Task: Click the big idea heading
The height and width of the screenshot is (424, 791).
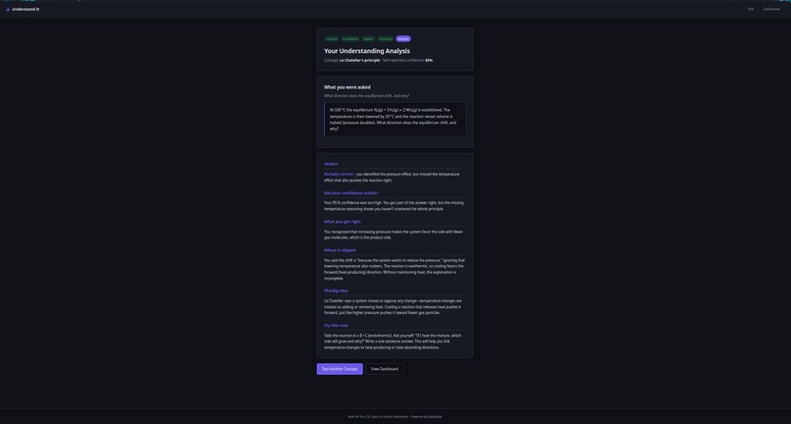Action: (x=336, y=291)
